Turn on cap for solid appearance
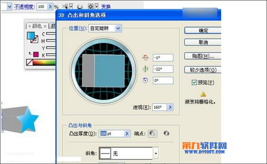This screenshot has height=164, width=267. [152, 133]
